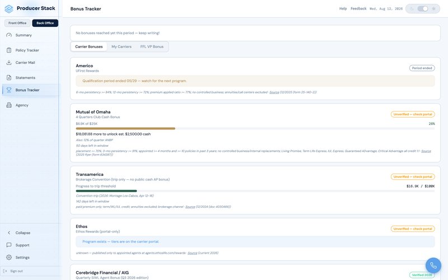
Task: Click the moon icon for dark mode
Action: point(412,8)
